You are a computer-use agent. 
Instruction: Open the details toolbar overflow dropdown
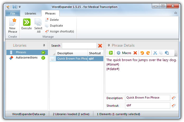click(x=176, y=55)
